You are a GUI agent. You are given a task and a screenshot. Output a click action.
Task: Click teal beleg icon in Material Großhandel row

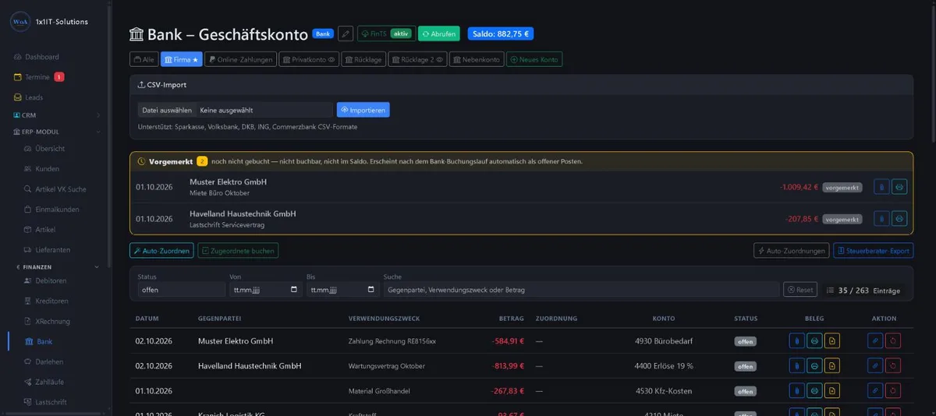pyautogui.click(x=814, y=390)
